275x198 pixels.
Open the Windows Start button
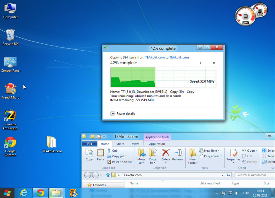click(7, 193)
